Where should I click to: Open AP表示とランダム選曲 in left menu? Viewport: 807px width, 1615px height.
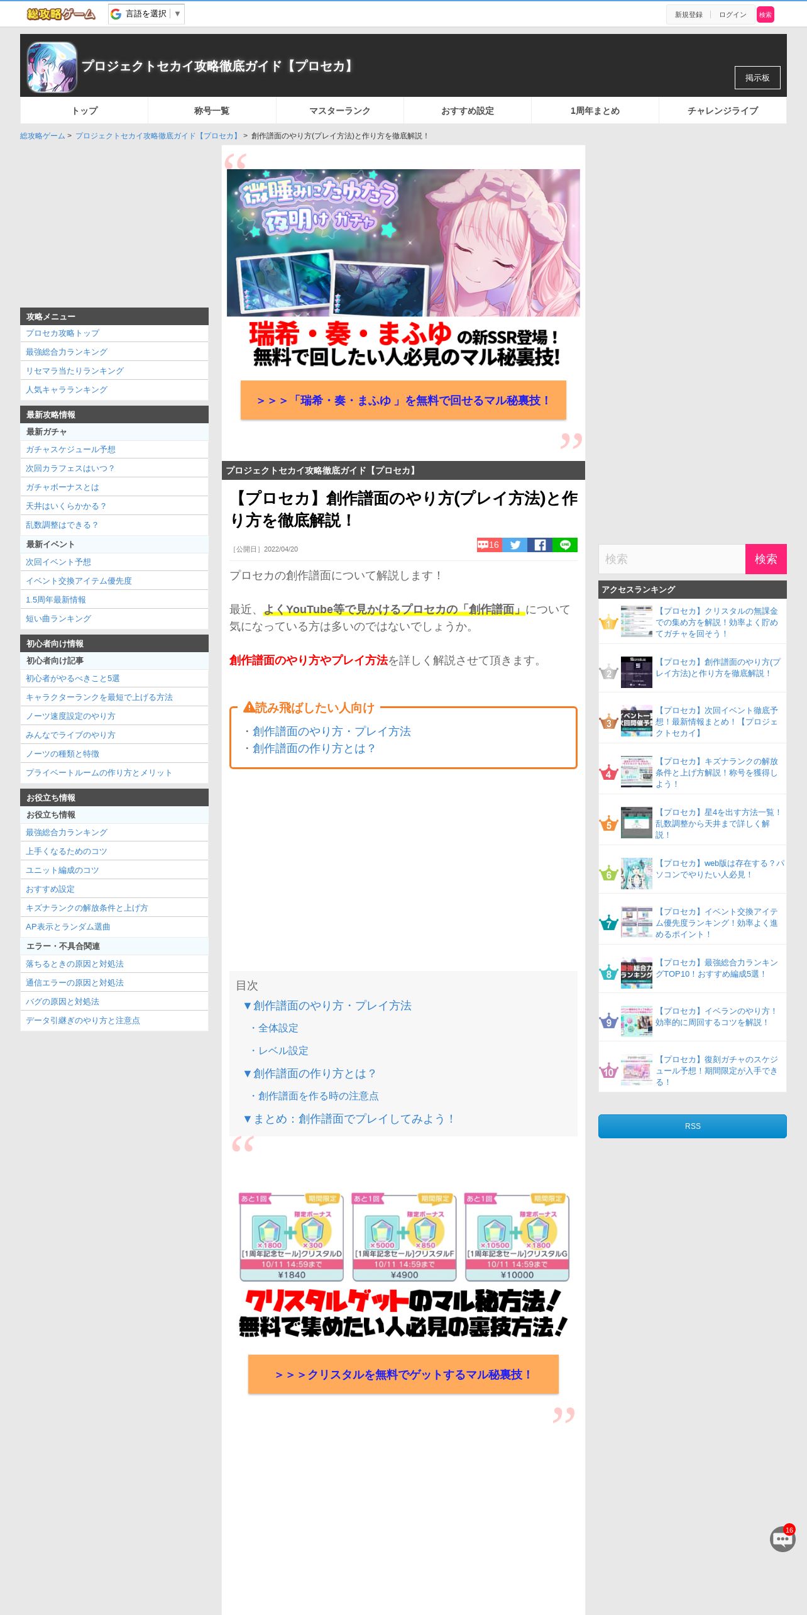click(x=114, y=927)
